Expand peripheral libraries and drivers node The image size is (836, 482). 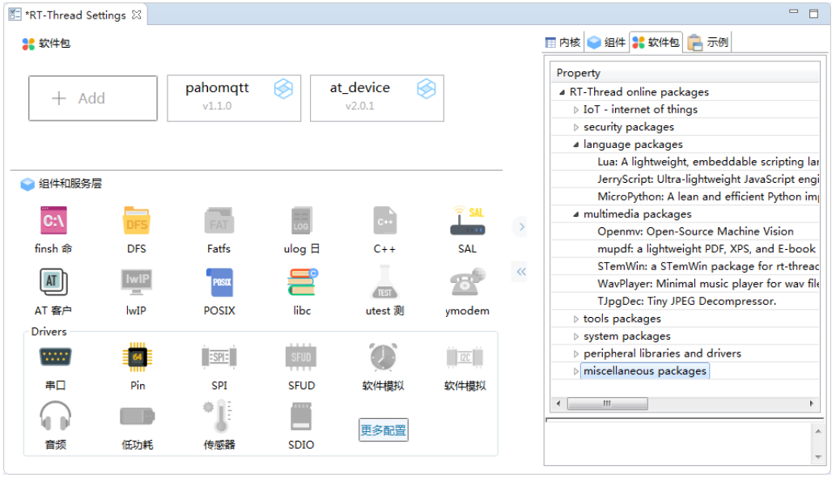(x=576, y=354)
